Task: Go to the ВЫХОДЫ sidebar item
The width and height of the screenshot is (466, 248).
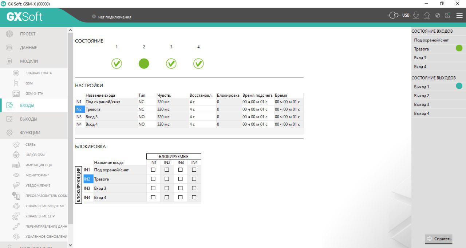Action: pos(34,119)
